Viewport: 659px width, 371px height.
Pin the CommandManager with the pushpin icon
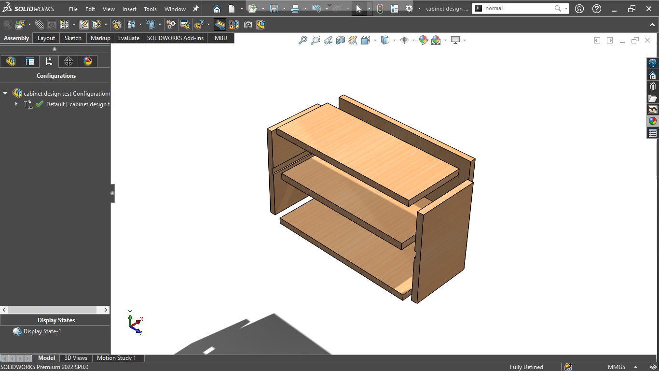tap(195, 8)
